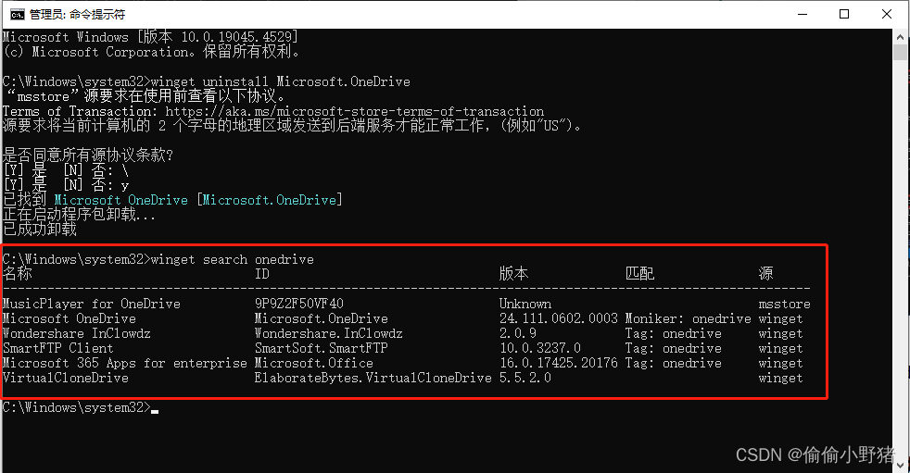
Task: Minimize the Command Prompt window
Action: (803, 14)
